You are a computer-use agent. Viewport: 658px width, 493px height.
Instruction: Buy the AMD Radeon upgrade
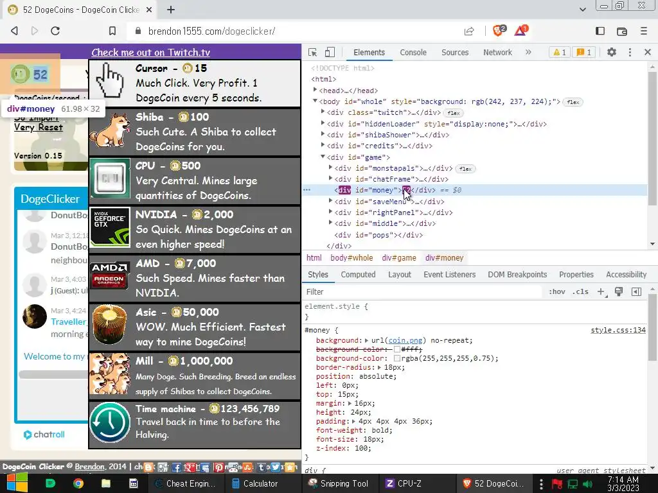point(195,279)
